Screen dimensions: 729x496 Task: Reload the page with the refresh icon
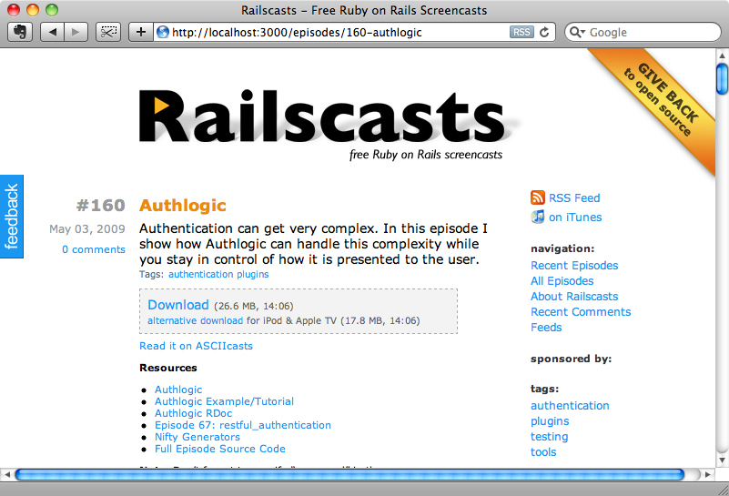[544, 32]
